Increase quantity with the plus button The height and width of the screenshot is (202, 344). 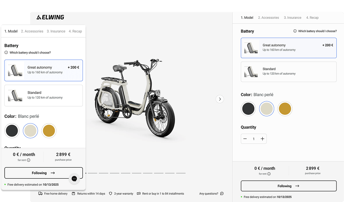tap(262, 139)
